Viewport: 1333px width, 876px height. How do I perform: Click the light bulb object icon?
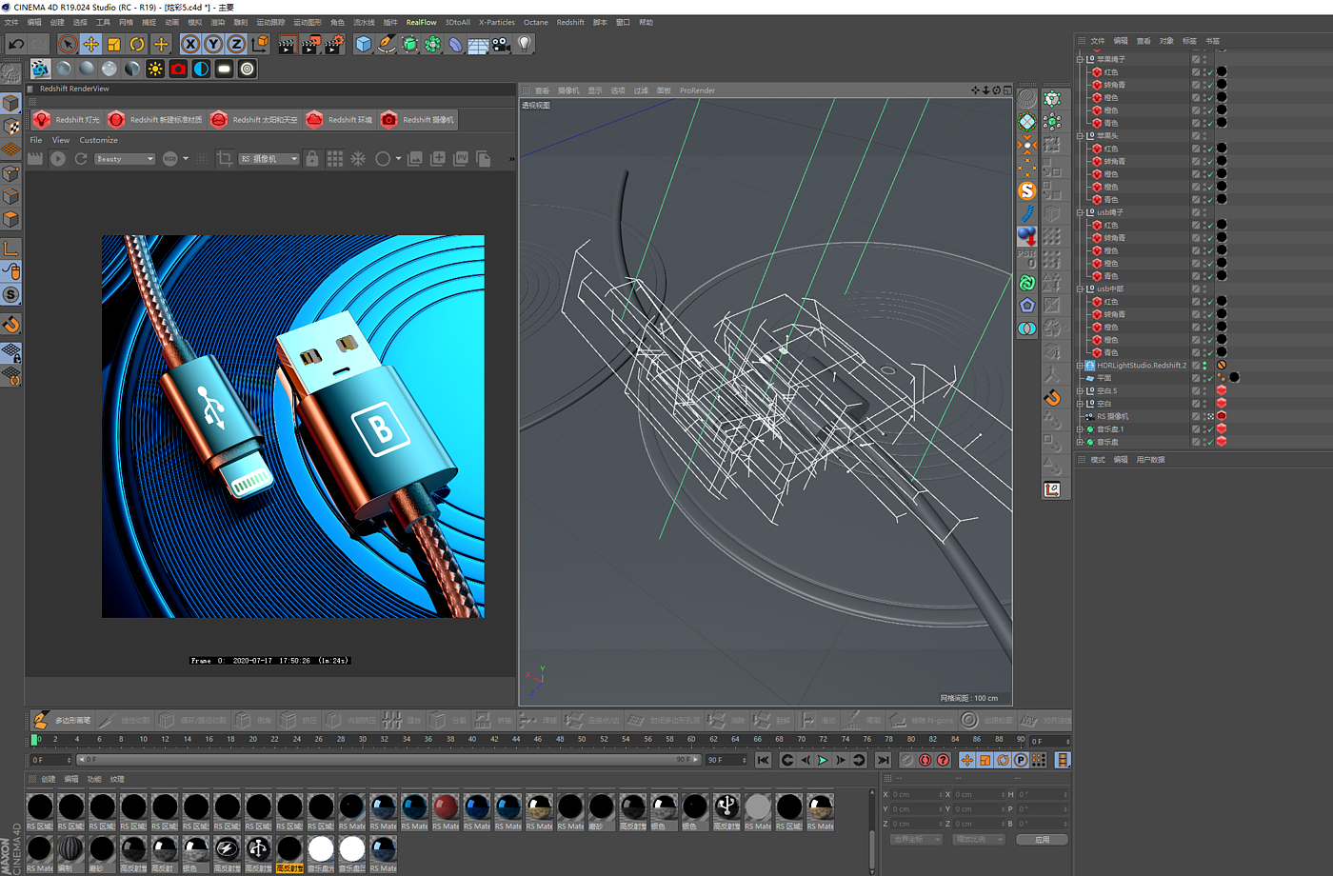coord(524,44)
